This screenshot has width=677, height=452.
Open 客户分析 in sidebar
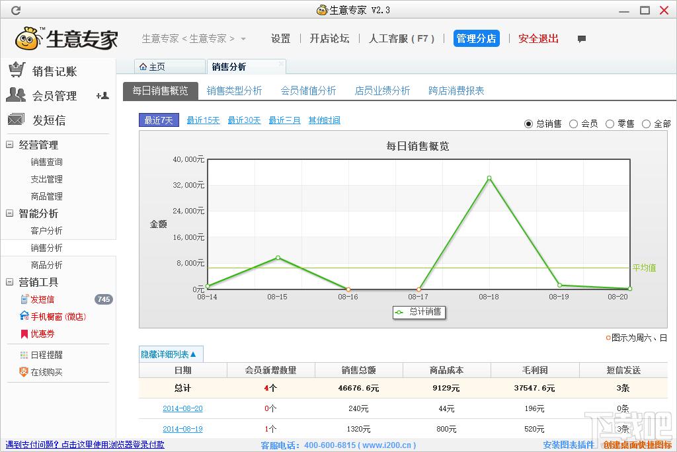[x=47, y=231]
